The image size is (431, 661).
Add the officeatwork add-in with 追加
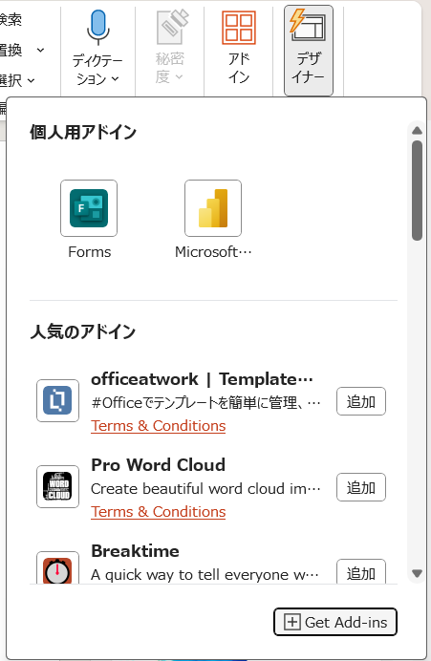[361, 401]
